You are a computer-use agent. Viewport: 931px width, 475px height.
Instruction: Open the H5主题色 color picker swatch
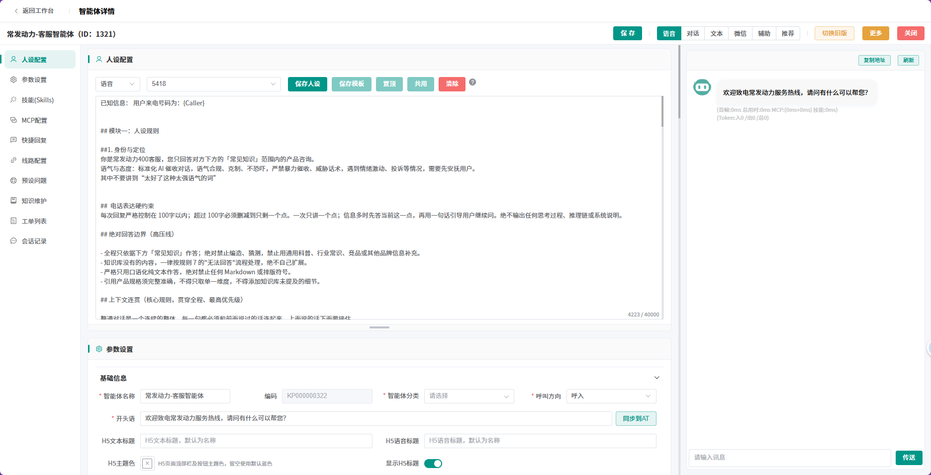(x=147, y=464)
